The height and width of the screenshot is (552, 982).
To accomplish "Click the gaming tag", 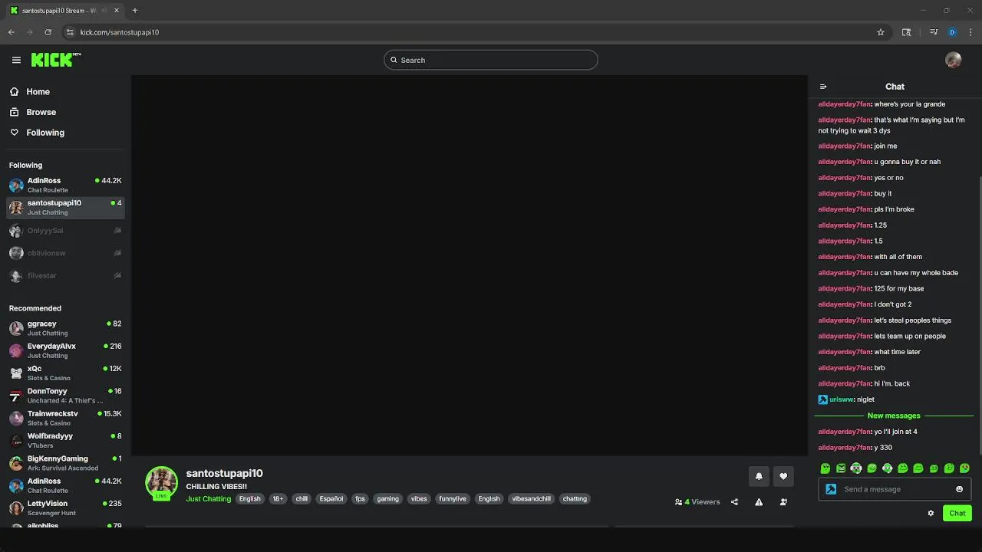I will [388, 499].
